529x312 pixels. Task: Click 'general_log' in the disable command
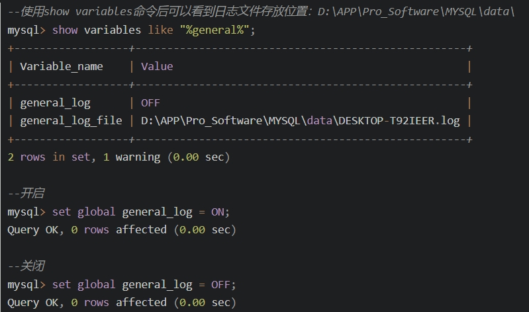point(157,285)
